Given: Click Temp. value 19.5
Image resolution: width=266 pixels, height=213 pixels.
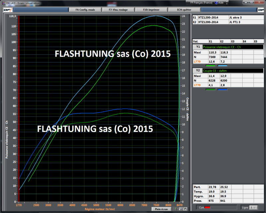Looking at the screenshot, I should coord(225,192).
